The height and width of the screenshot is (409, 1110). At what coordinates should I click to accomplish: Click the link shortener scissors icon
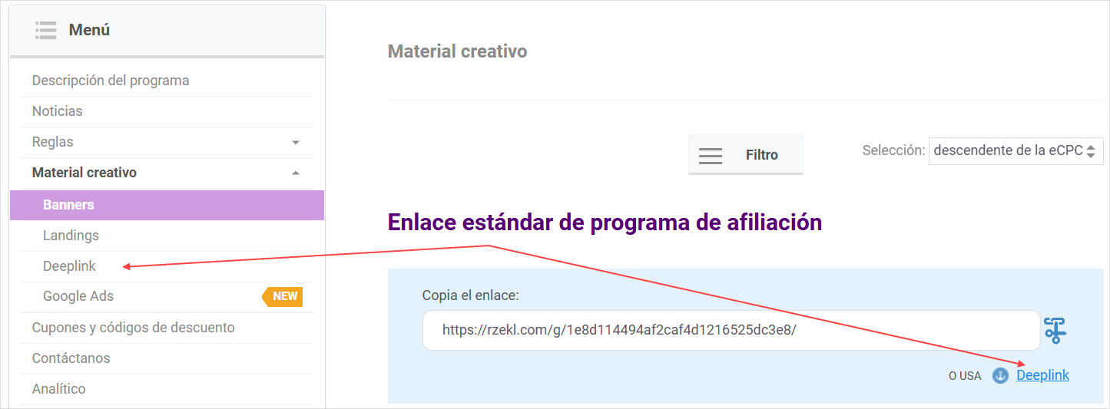tap(1055, 331)
